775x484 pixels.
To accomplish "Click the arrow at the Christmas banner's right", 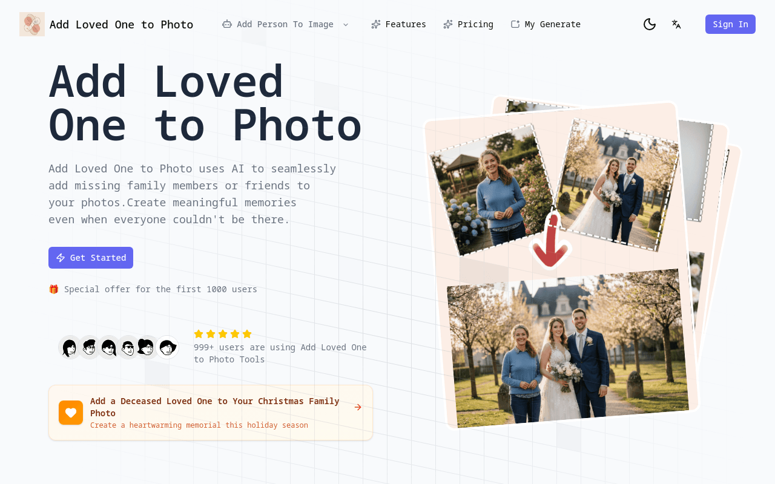I will pyautogui.click(x=358, y=407).
